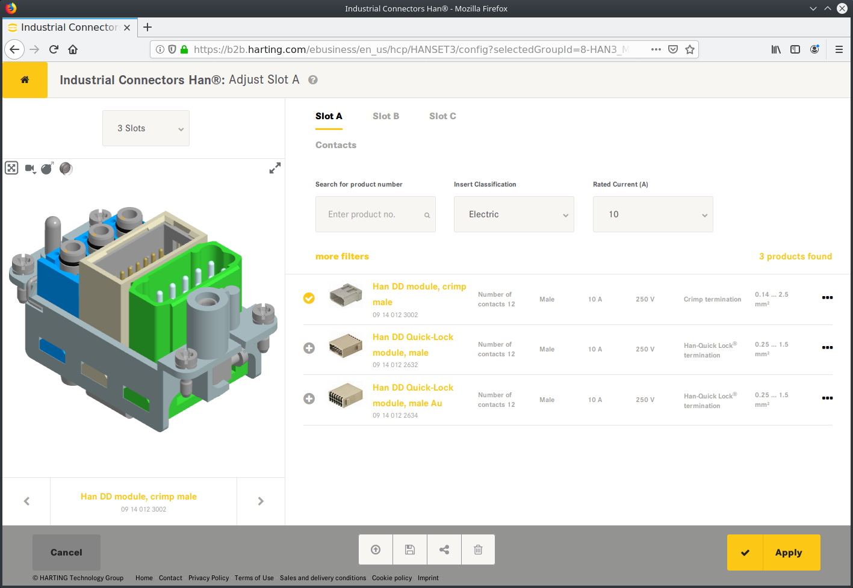Open Cookie policy footer link
Image resolution: width=853 pixels, height=588 pixels.
pos(392,578)
